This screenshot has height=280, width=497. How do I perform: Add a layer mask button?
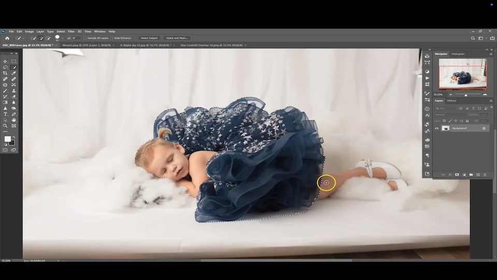457,175
